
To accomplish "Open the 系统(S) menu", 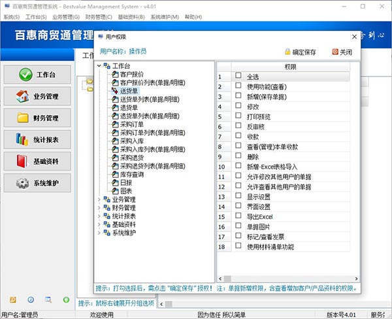I will pyautogui.click(x=12, y=17).
